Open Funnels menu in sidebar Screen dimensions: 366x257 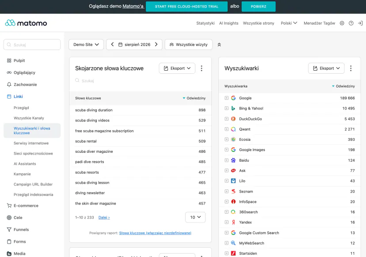21,230
